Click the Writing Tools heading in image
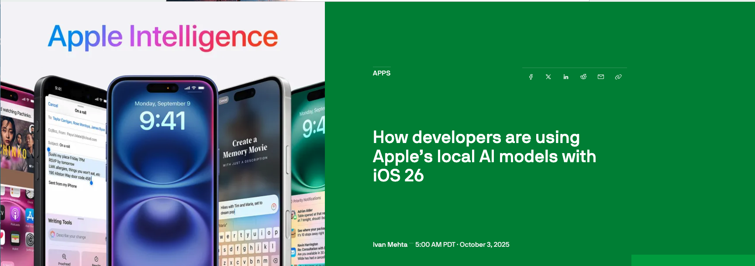 click(60, 222)
